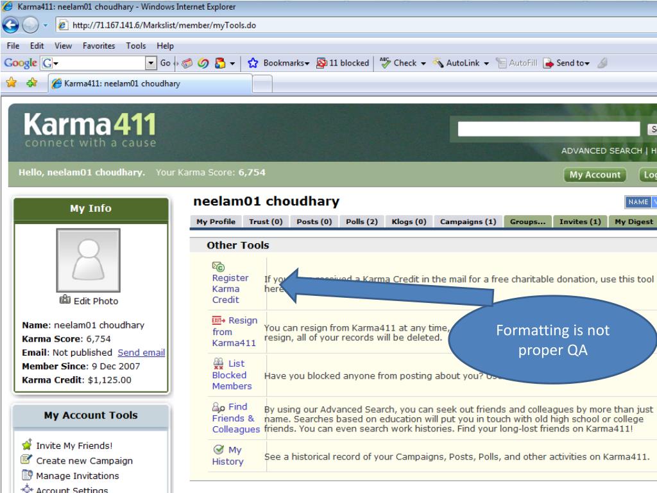Expand the AutoLink dropdown arrow
The height and width of the screenshot is (493, 657).
click(x=486, y=64)
